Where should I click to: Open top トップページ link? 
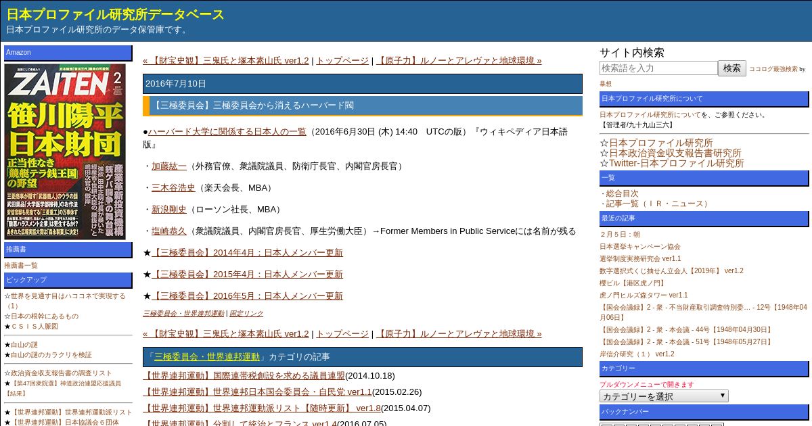[342, 60]
